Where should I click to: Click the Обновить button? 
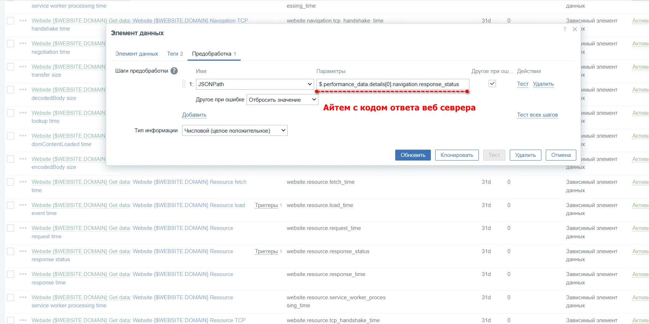(x=413, y=155)
